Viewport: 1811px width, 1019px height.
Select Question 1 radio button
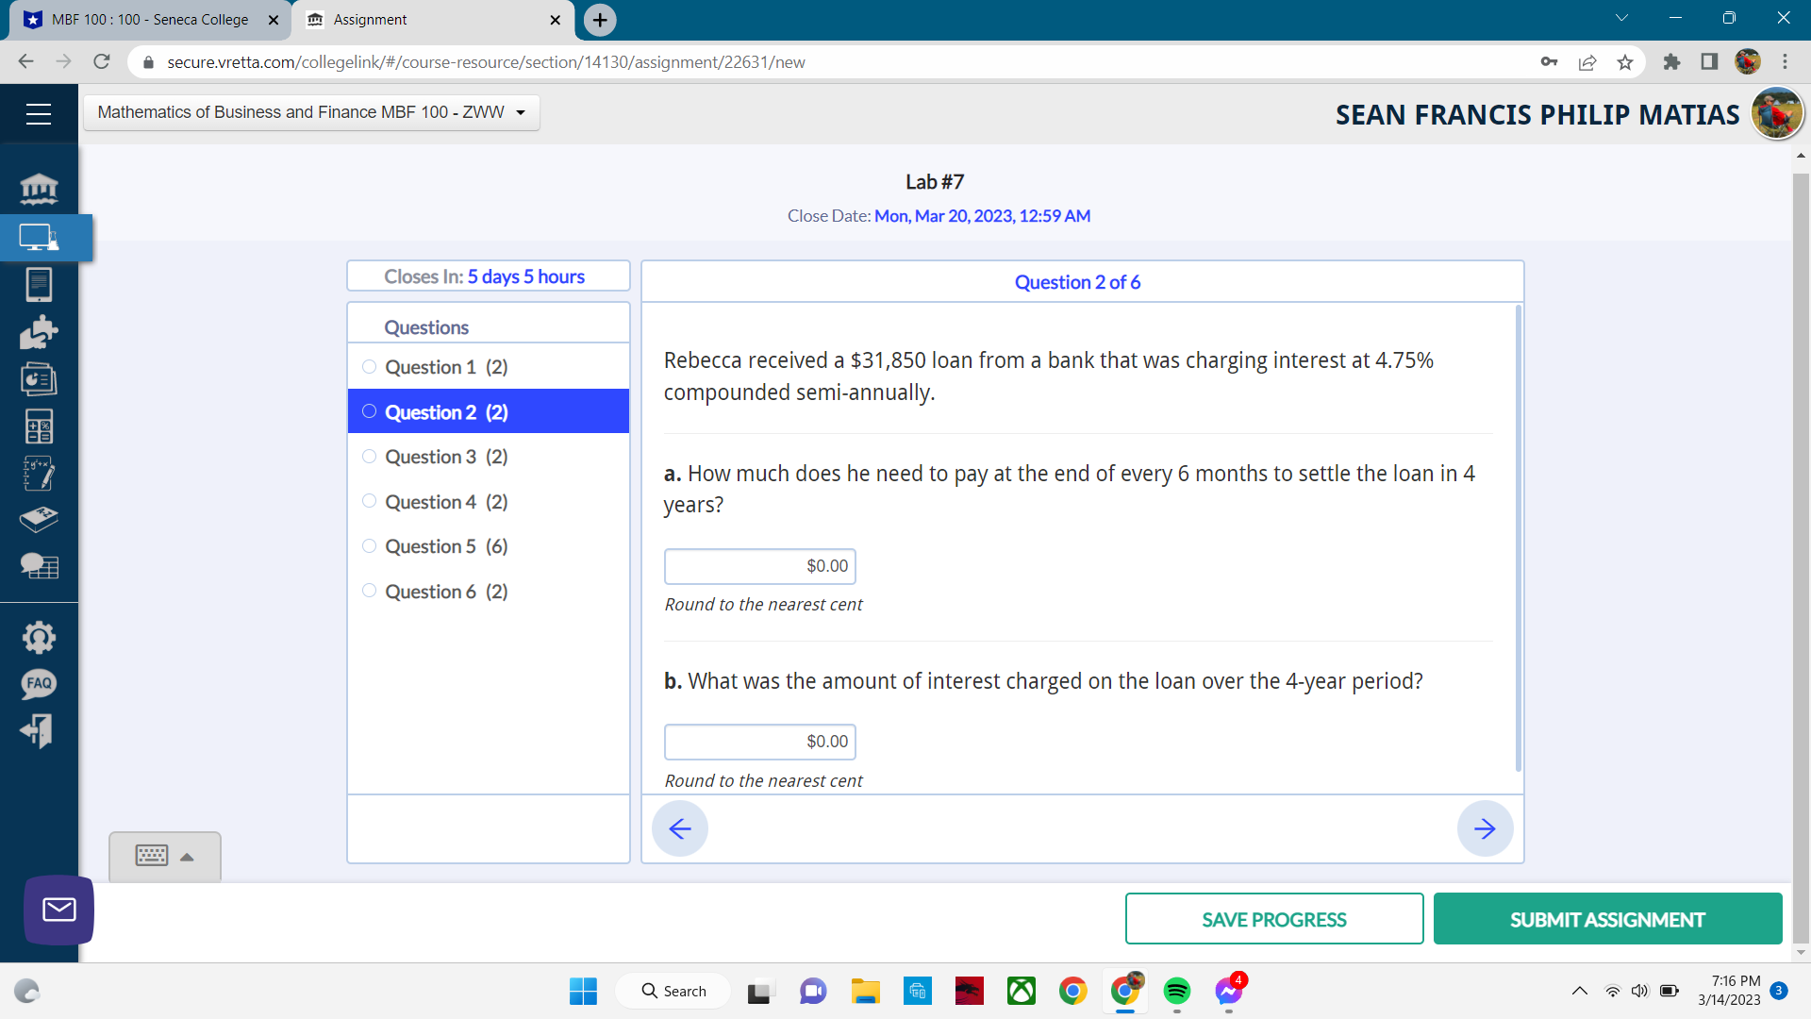[369, 367]
